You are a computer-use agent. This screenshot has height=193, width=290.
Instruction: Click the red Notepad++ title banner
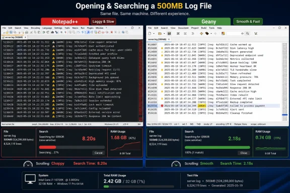coord(65,22)
